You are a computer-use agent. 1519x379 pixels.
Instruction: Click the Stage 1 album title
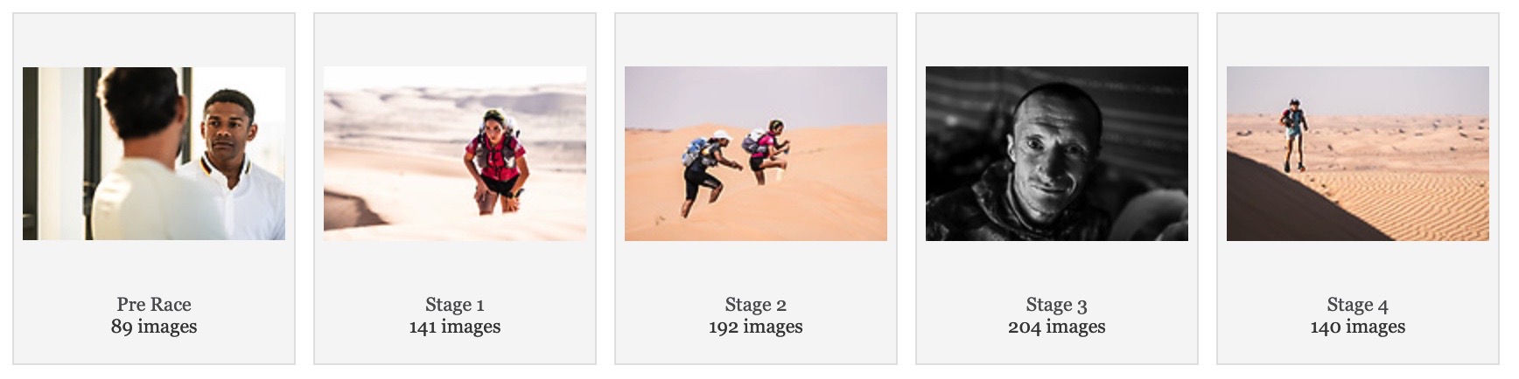[455, 305]
